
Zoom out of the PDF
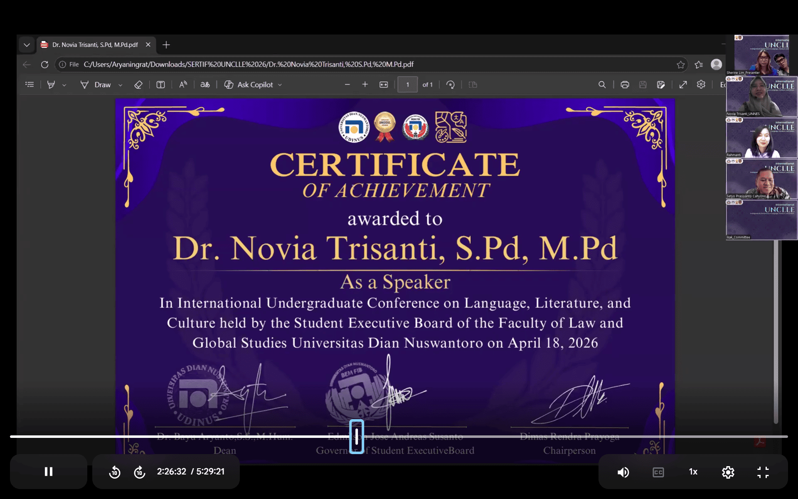347,84
